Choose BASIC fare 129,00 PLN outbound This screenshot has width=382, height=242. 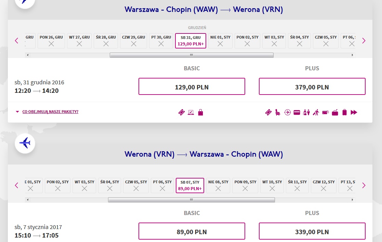[x=192, y=86]
